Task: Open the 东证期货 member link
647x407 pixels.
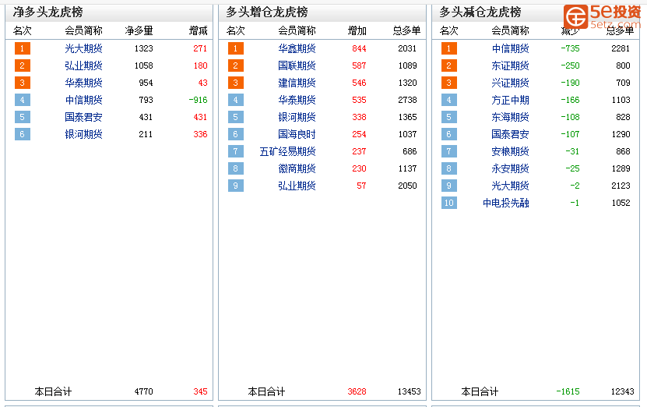Action: pyautogui.click(x=510, y=65)
